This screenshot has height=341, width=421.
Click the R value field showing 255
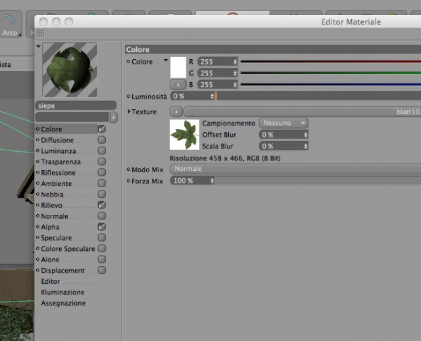(x=215, y=62)
